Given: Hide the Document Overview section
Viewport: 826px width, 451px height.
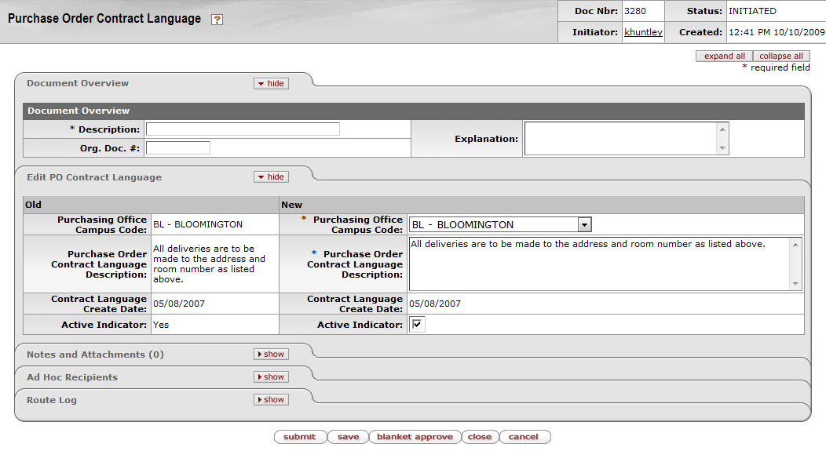Looking at the screenshot, I should pos(271,83).
